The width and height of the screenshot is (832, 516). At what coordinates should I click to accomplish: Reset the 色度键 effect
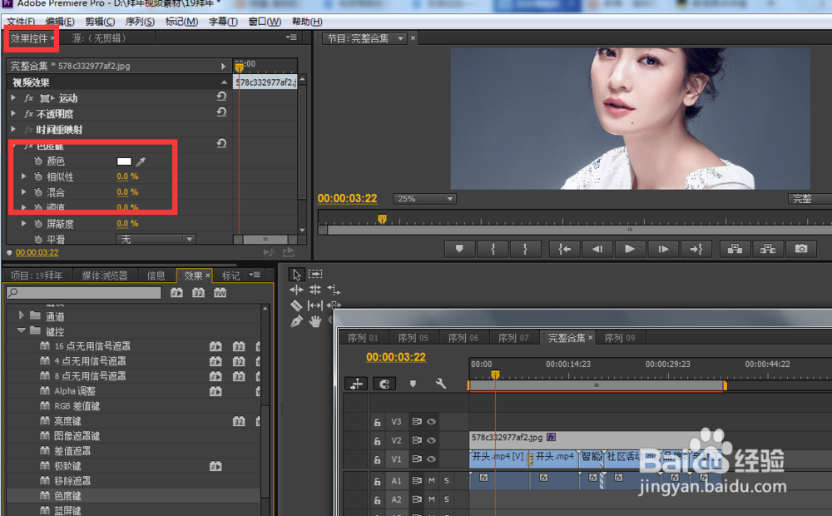(x=222, y=143)
